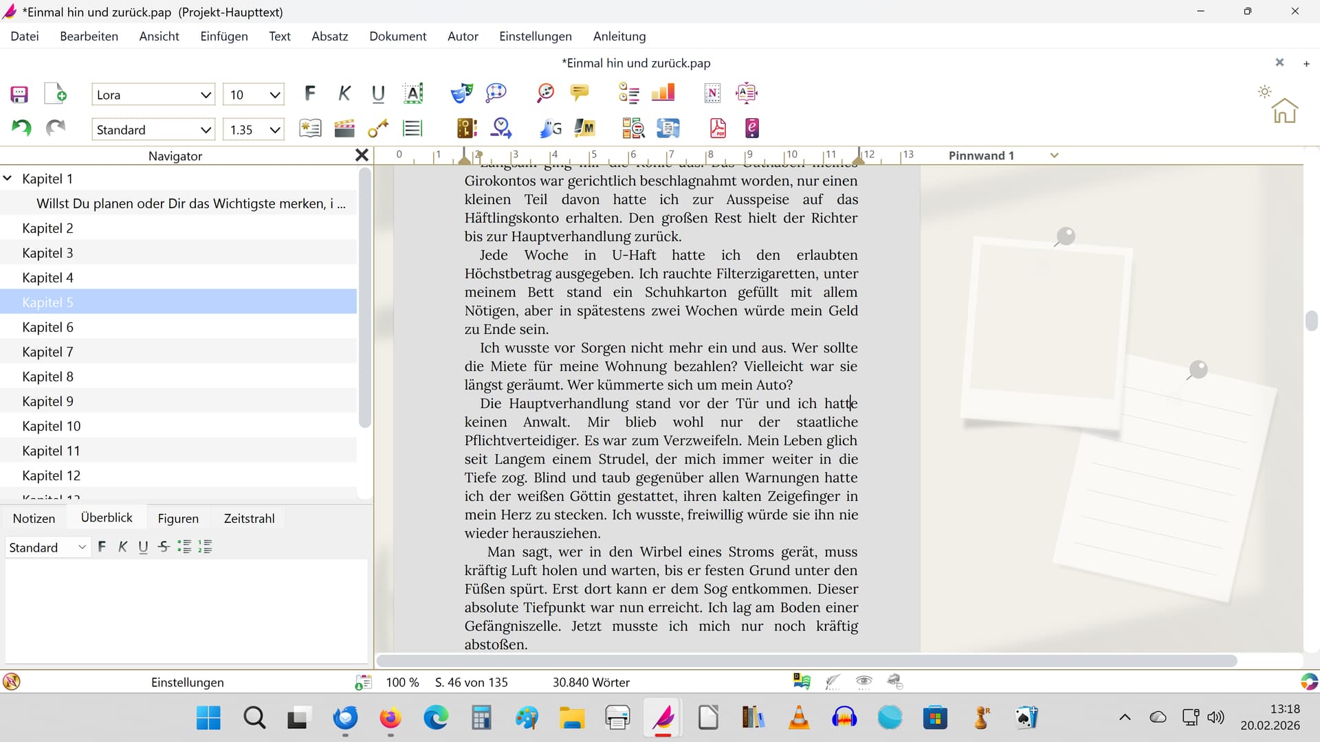This screenshot has width=1320, height=742.
Task: Collapse the Kapitel 1 tree node
Action: point(8,179)
